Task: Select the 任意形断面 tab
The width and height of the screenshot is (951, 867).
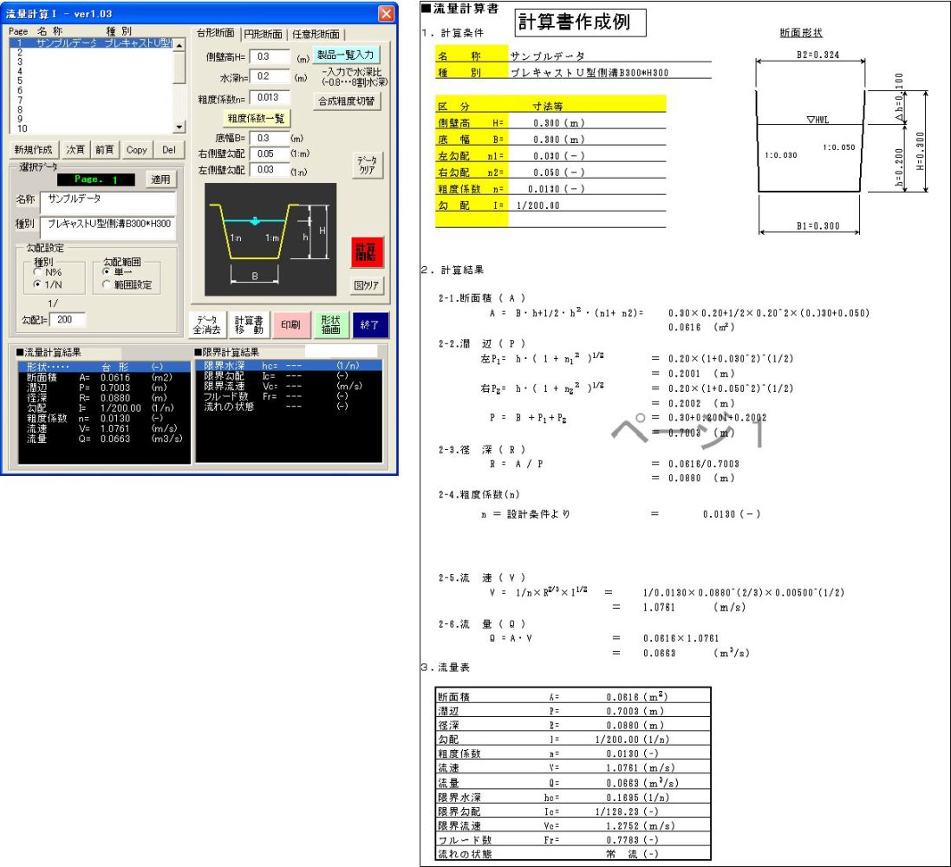Action: [x=316, y=35]
